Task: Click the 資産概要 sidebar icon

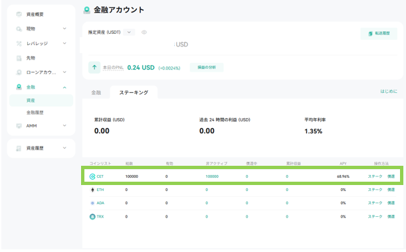Action: pos(19,14)
